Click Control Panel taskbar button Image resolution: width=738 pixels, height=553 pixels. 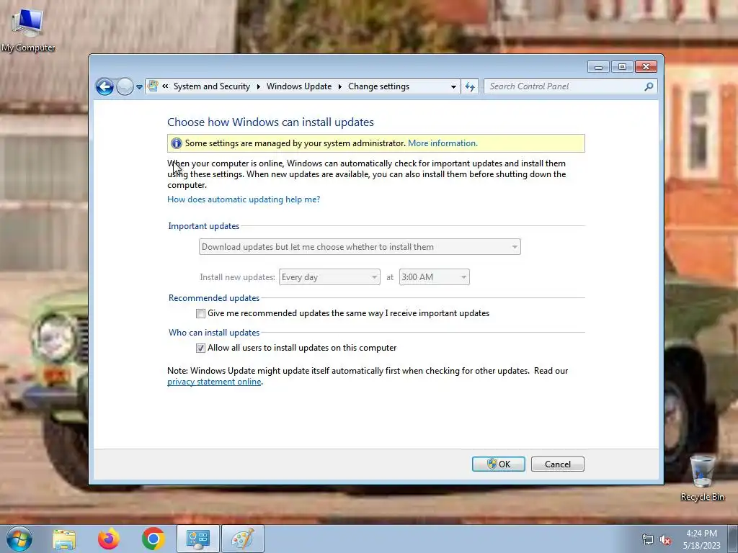(x=197, y=539)
